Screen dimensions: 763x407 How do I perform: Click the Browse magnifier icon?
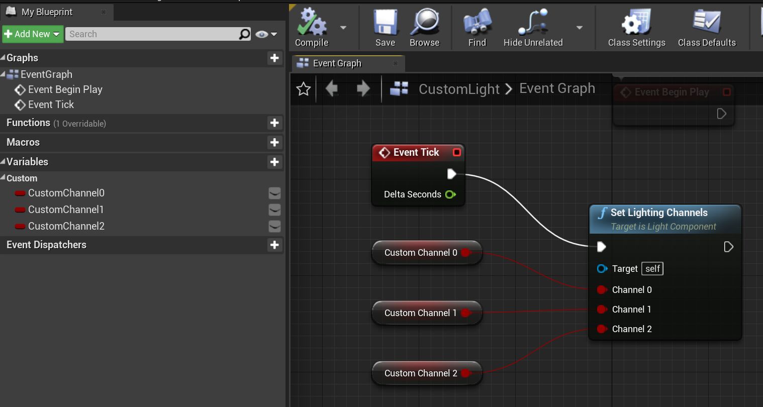424,23
